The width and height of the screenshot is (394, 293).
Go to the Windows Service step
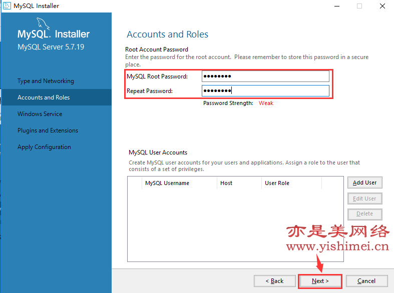tap(40, 114)
